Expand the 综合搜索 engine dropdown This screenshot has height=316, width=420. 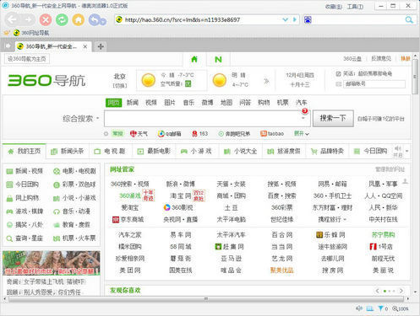pyautogui.click(x=98, y=118)
